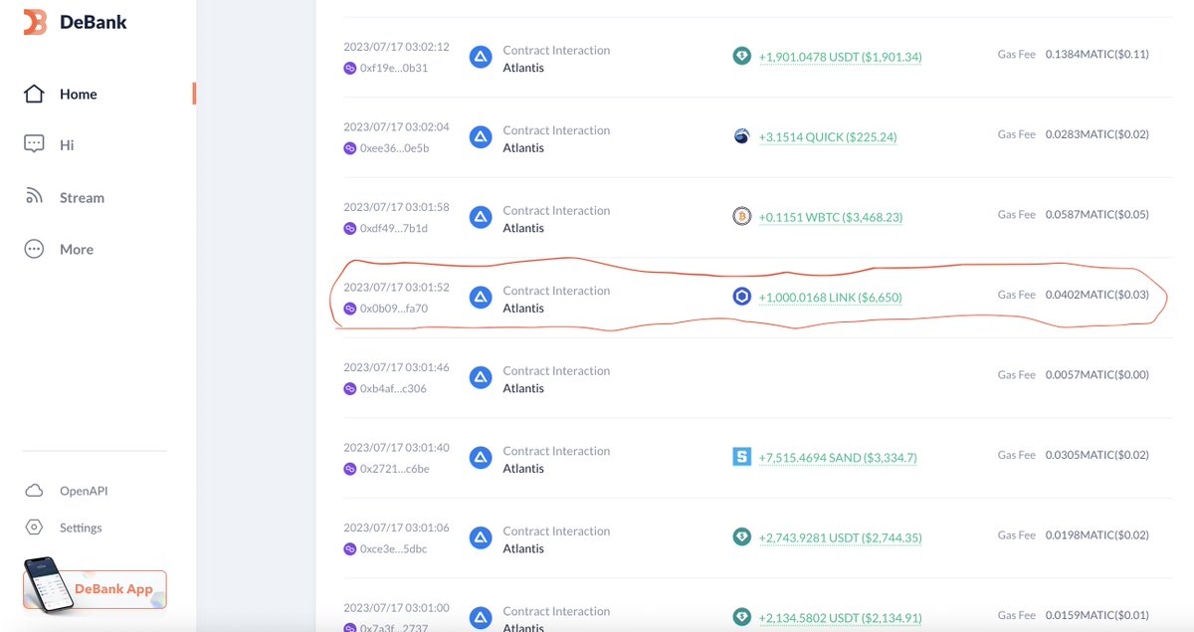This screenshot has height=632, width=1194.
Task: Open the More options icon
Action: tap(34, 249)
